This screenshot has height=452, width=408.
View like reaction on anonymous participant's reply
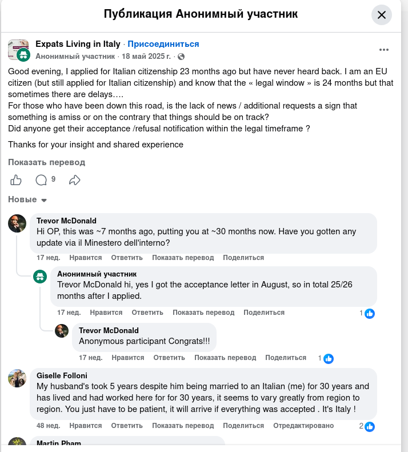369,313
